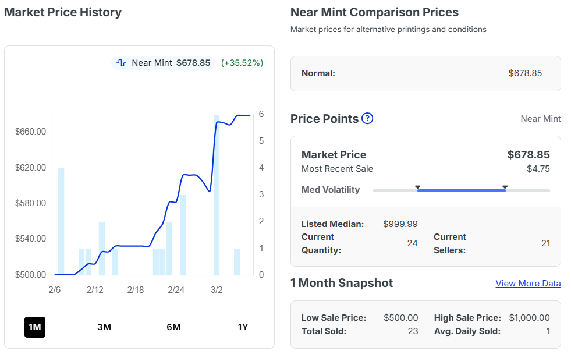Select the Normal printing price row
The width and height of the screenshot is (571, 361).
click(425, 73)
